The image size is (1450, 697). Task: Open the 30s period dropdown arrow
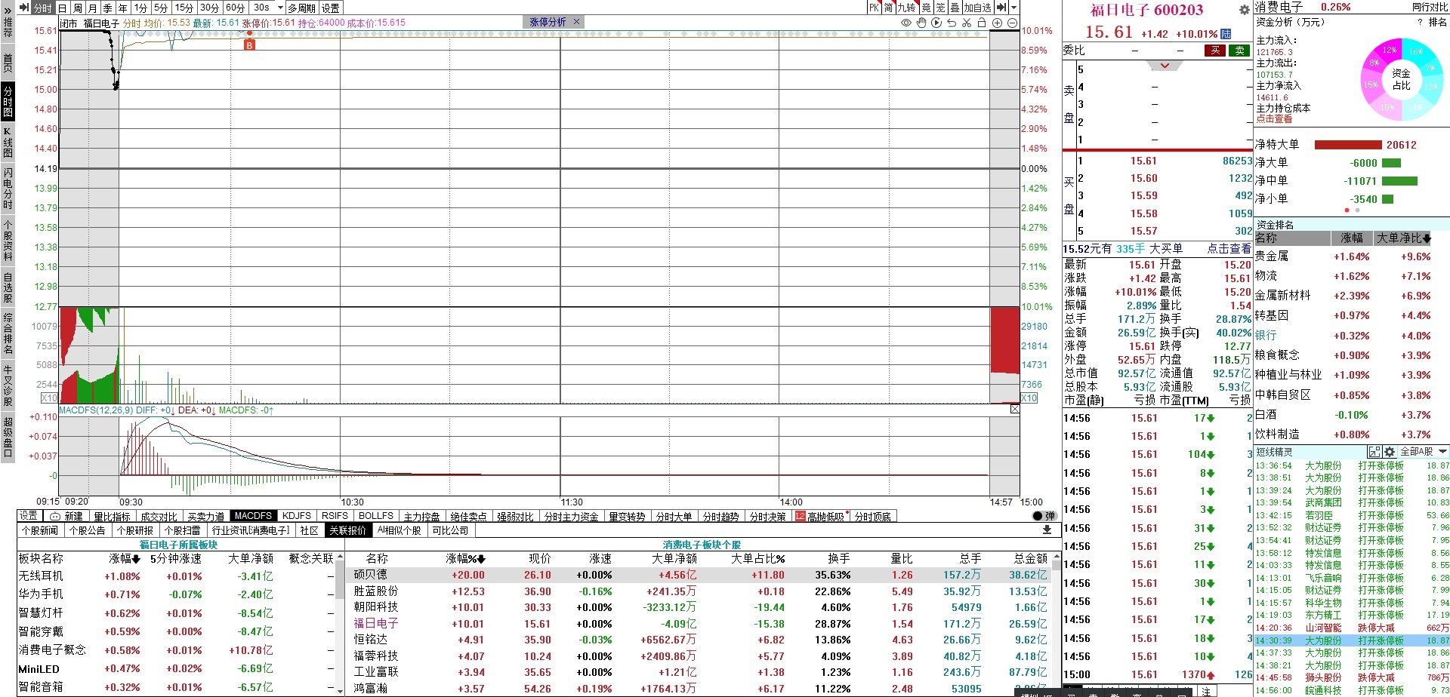tap(280, 8)
